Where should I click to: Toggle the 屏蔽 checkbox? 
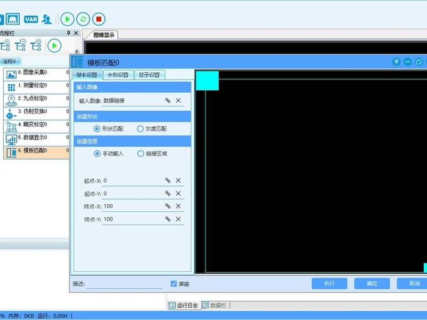point(173,284)
